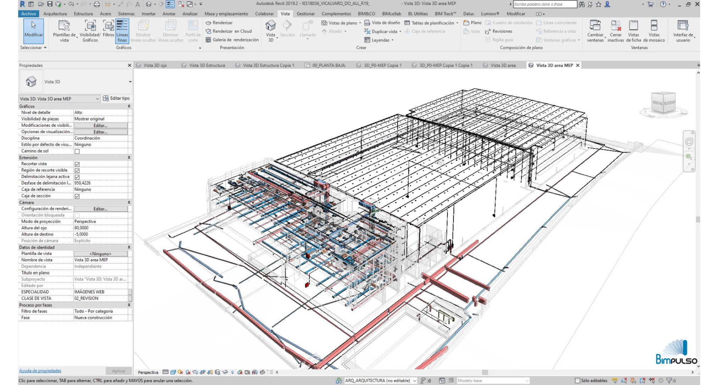Switch to Vista 3D Estructura view tab
709x385 pixels.
coord(203,65)
